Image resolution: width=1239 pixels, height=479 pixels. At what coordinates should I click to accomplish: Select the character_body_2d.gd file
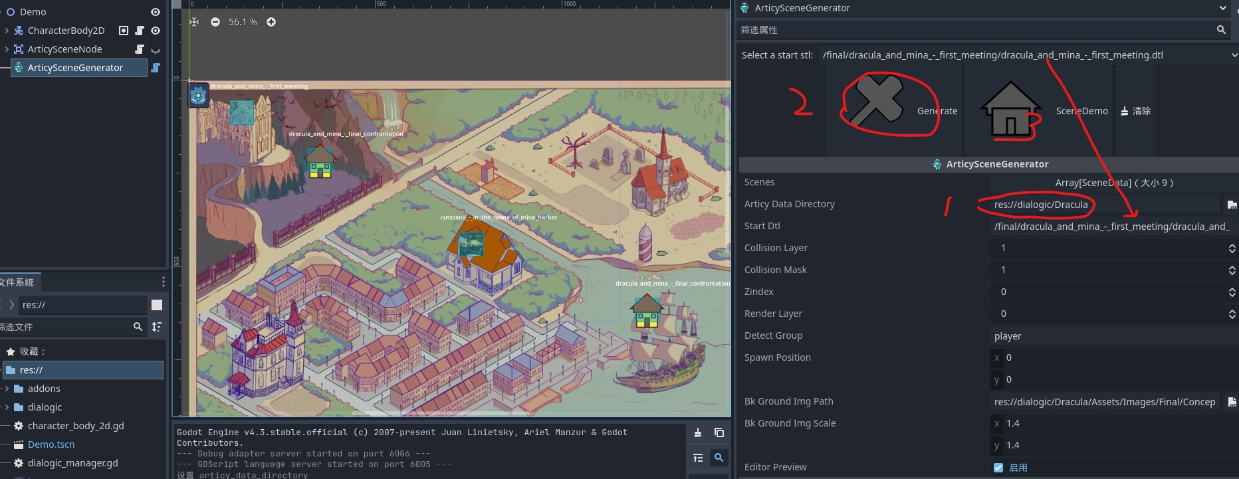point(76,426)
